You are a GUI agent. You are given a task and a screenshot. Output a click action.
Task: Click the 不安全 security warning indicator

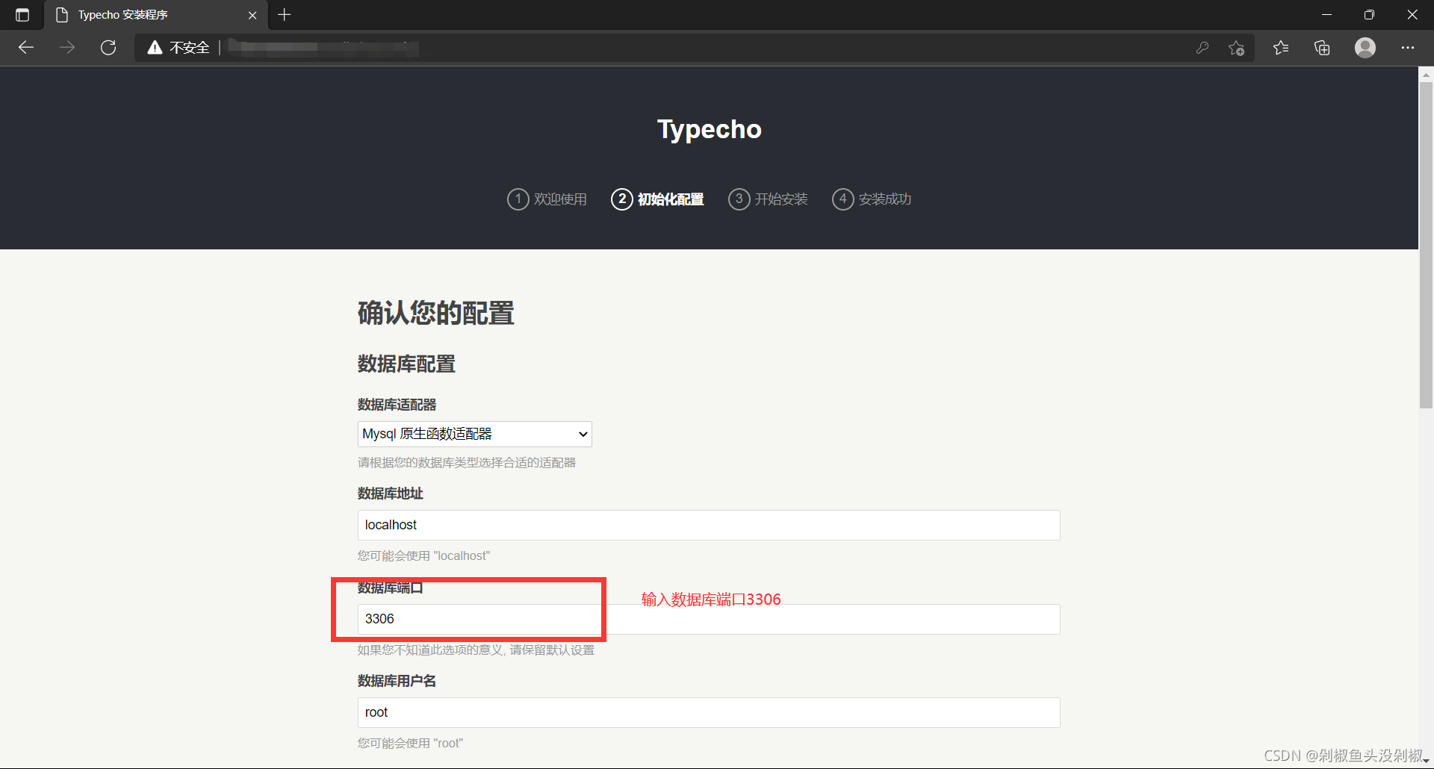pos(179,48)
